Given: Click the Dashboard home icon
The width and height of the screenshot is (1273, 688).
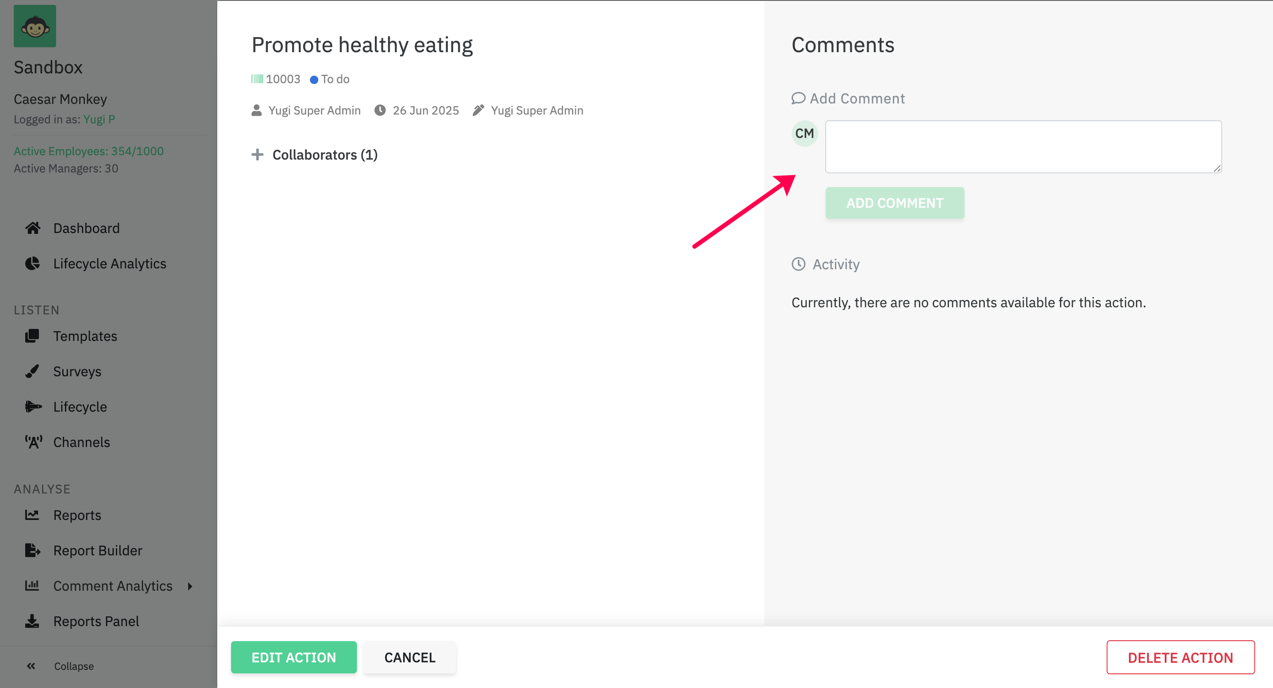Looking at the screenshot, I should point(33,228).
